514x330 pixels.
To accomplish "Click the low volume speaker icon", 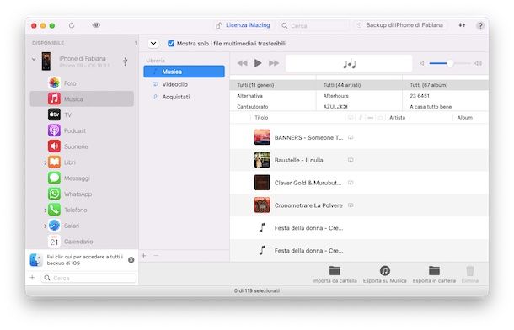I will point(422,63).
